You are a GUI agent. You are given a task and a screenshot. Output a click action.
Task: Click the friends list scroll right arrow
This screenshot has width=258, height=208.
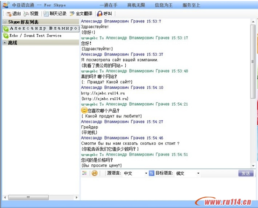coord(76,197)
